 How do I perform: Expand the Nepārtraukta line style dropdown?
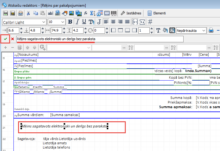[x=204, y=30]
